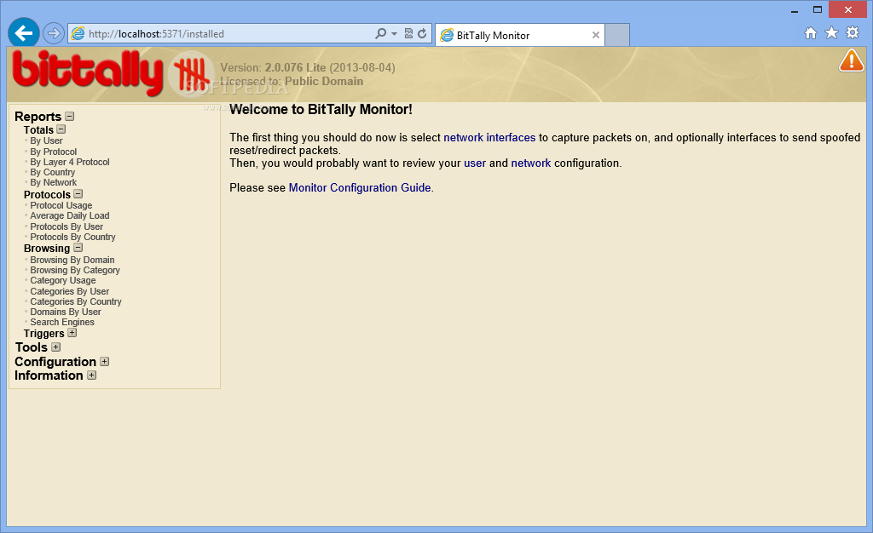
Task: Open the Favorites star icon
Action: tap(831, 33)
